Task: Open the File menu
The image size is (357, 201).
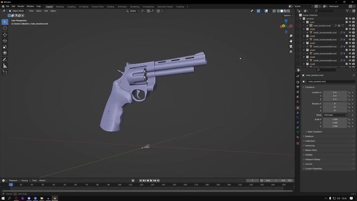Action: coord(7,6)
